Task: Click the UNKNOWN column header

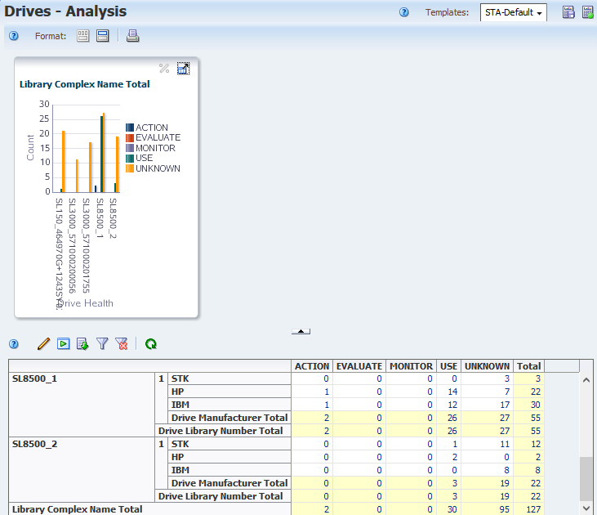Action: tap(487, 366)
